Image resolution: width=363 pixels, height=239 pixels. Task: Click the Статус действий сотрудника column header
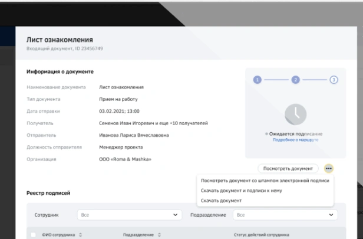pyautogui.click(x=262, y=235)
